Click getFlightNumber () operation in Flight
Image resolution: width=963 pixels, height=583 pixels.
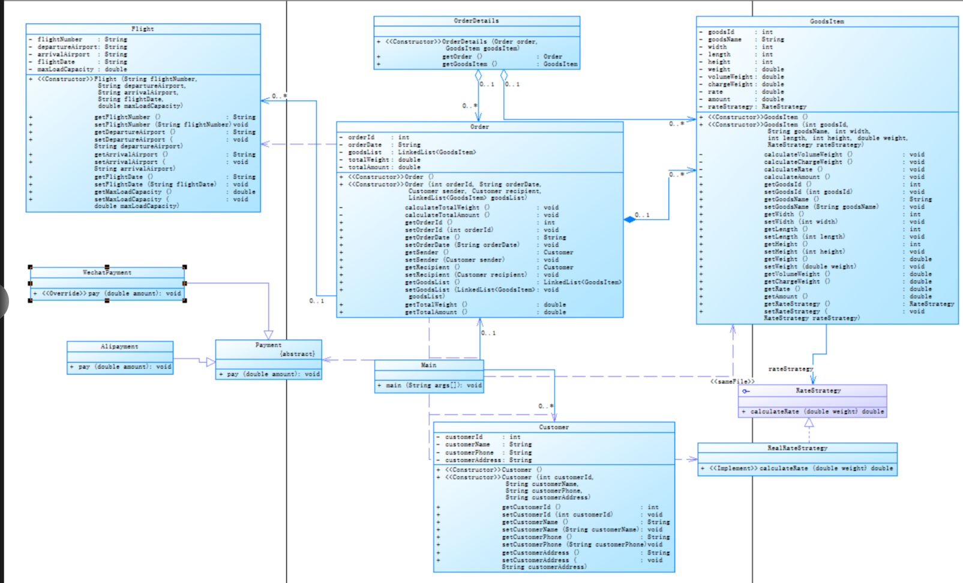[127, 117]
